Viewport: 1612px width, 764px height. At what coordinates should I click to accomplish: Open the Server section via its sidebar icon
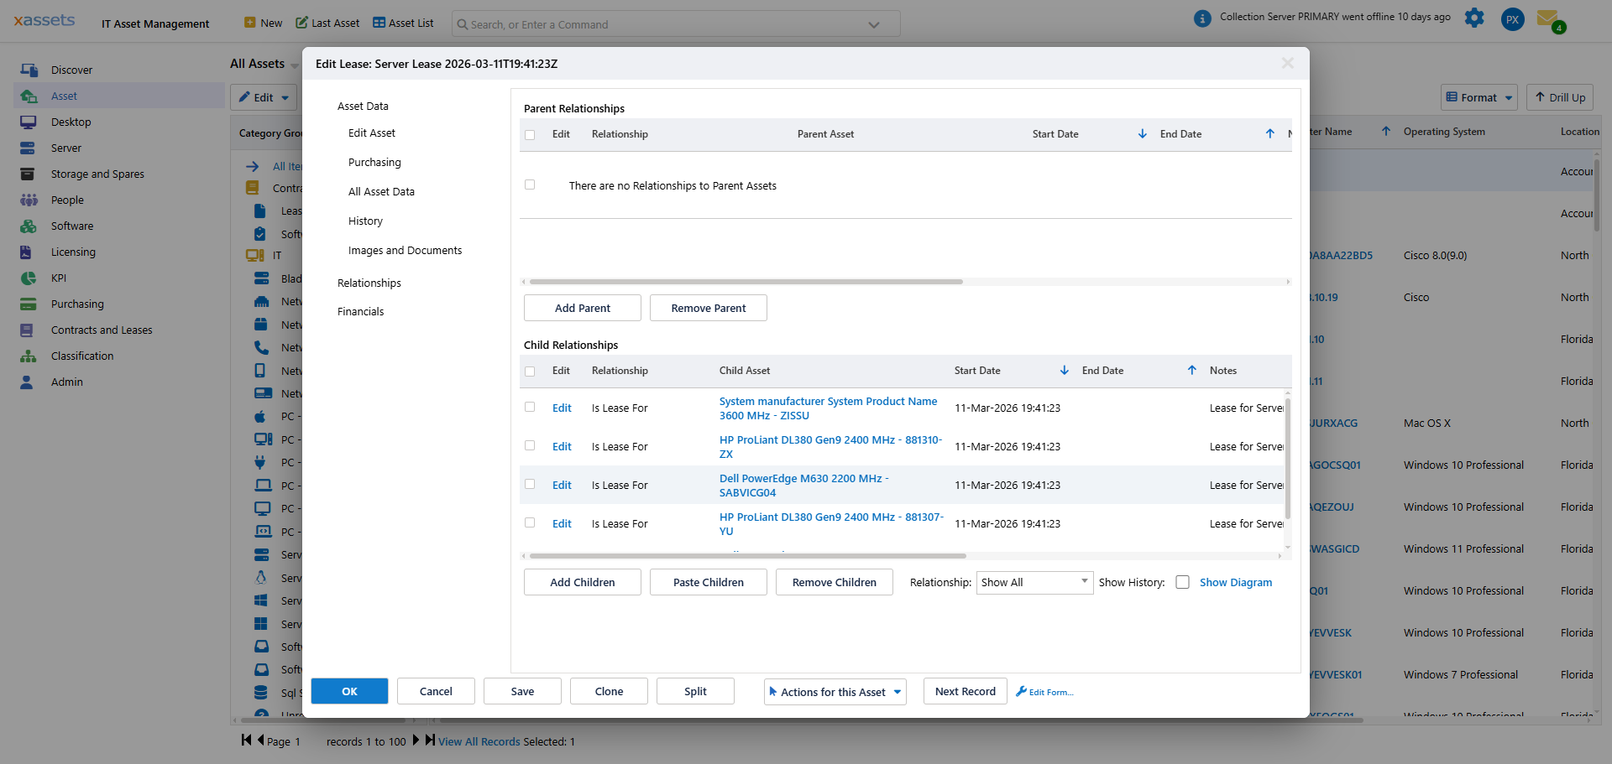[29, 148]
